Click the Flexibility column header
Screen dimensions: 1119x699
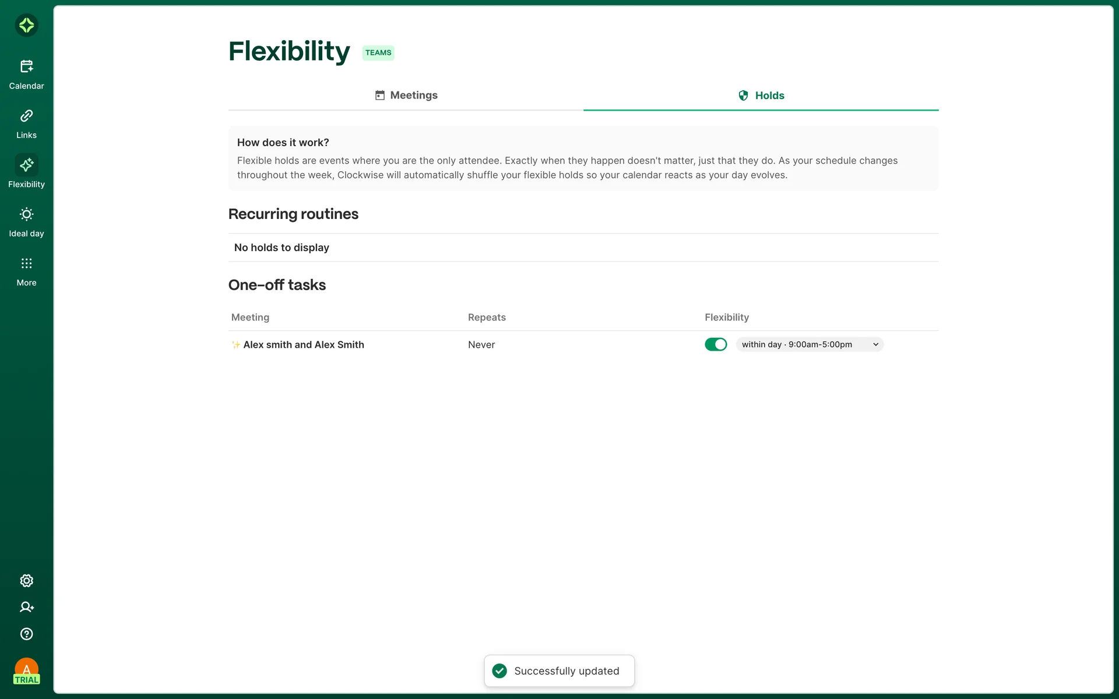pyautogui.click(x=727, y=317)
